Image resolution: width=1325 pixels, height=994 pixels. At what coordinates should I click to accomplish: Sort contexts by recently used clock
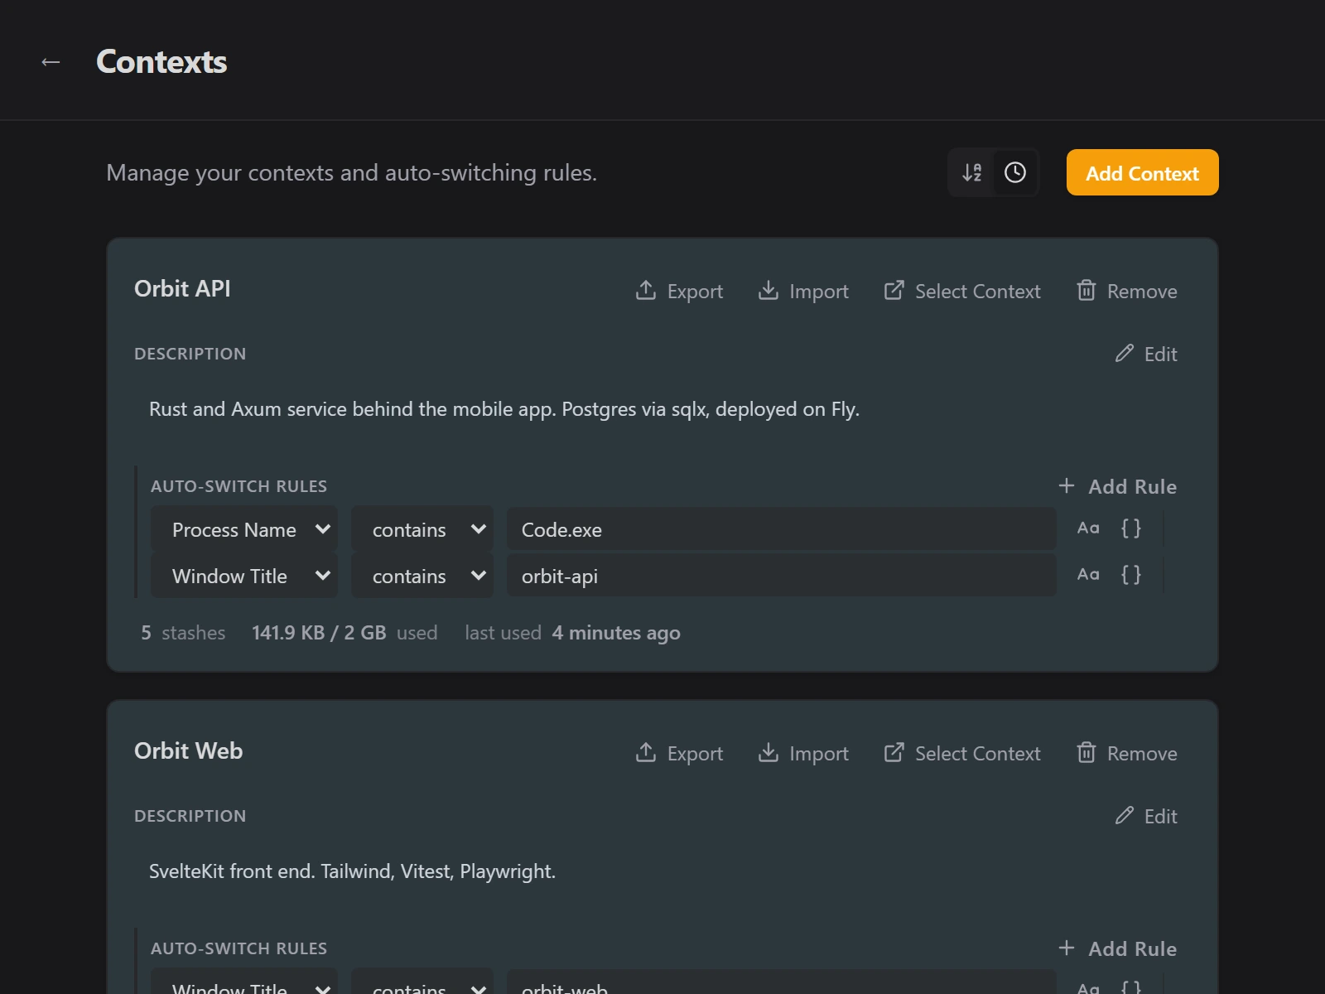1015,172
